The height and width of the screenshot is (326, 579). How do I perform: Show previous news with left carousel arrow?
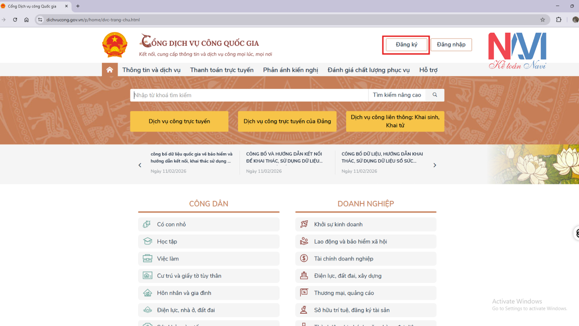(x=140, y=165)
